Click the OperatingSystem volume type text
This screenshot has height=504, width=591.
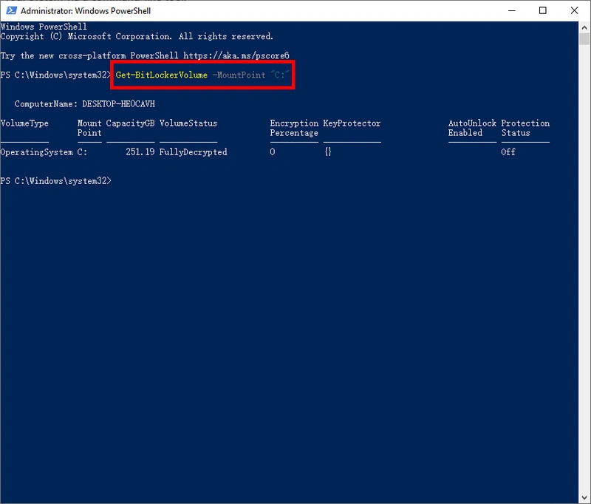click(x=31, y=151)
